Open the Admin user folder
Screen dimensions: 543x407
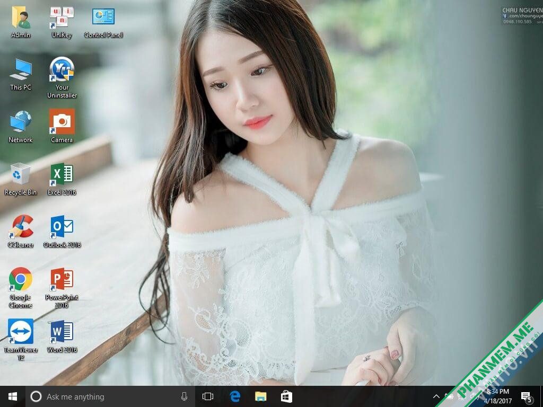[21, 22]
